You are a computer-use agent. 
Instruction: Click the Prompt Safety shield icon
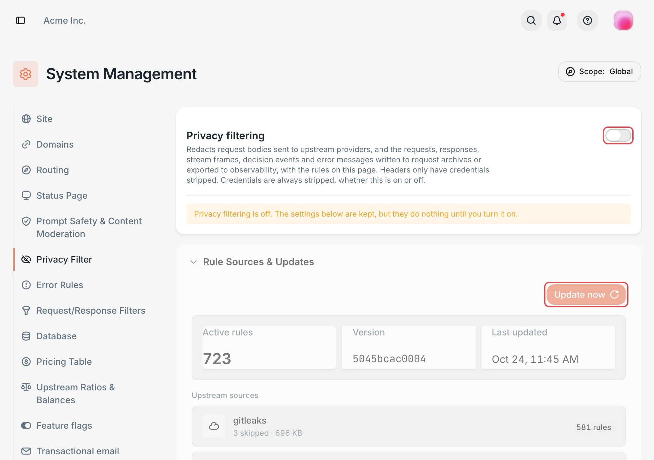[x=26, y=221]
